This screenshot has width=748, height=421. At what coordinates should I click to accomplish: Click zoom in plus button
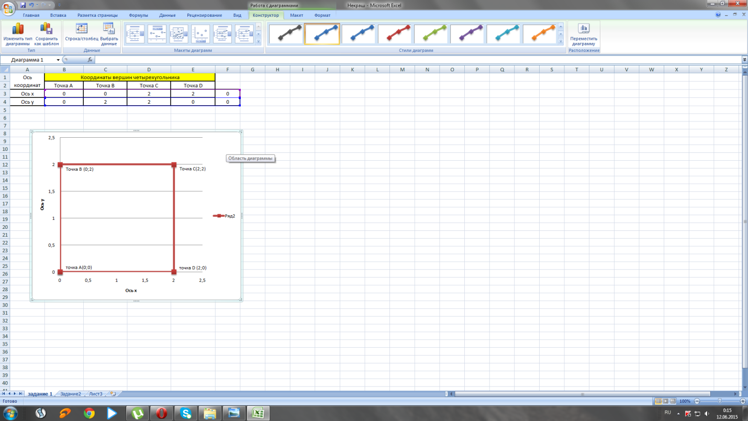pyautogui.click(x=743, y=401)
